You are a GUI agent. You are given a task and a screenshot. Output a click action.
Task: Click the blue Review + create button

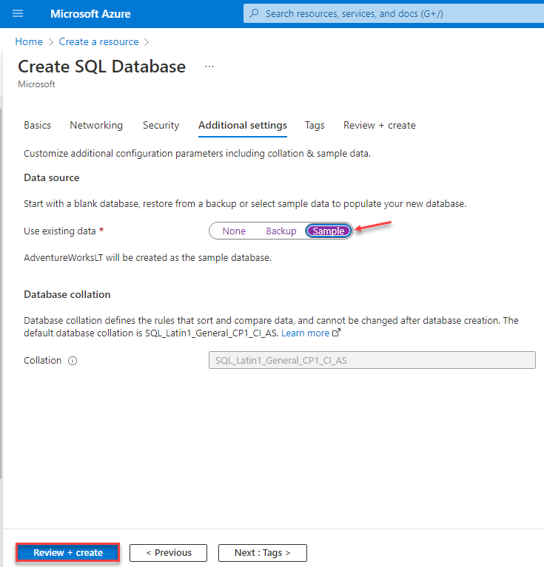coord(67,552)
